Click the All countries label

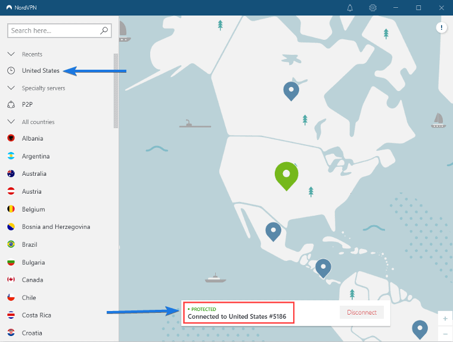click(38, 122)
